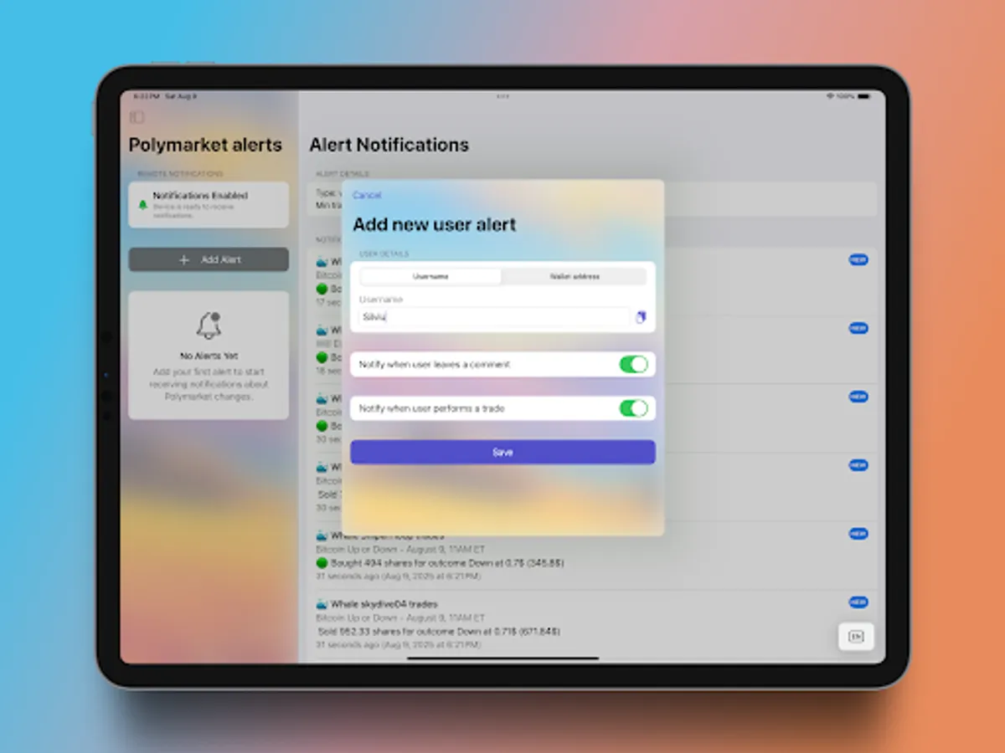Image resolution: width=1005 pixels, height=753 pixels.
Task: Switch to the Wallet address tab
Action: point(576,276)
